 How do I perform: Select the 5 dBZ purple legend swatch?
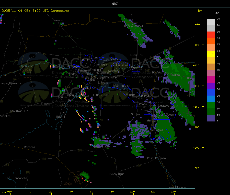point(211,118)
